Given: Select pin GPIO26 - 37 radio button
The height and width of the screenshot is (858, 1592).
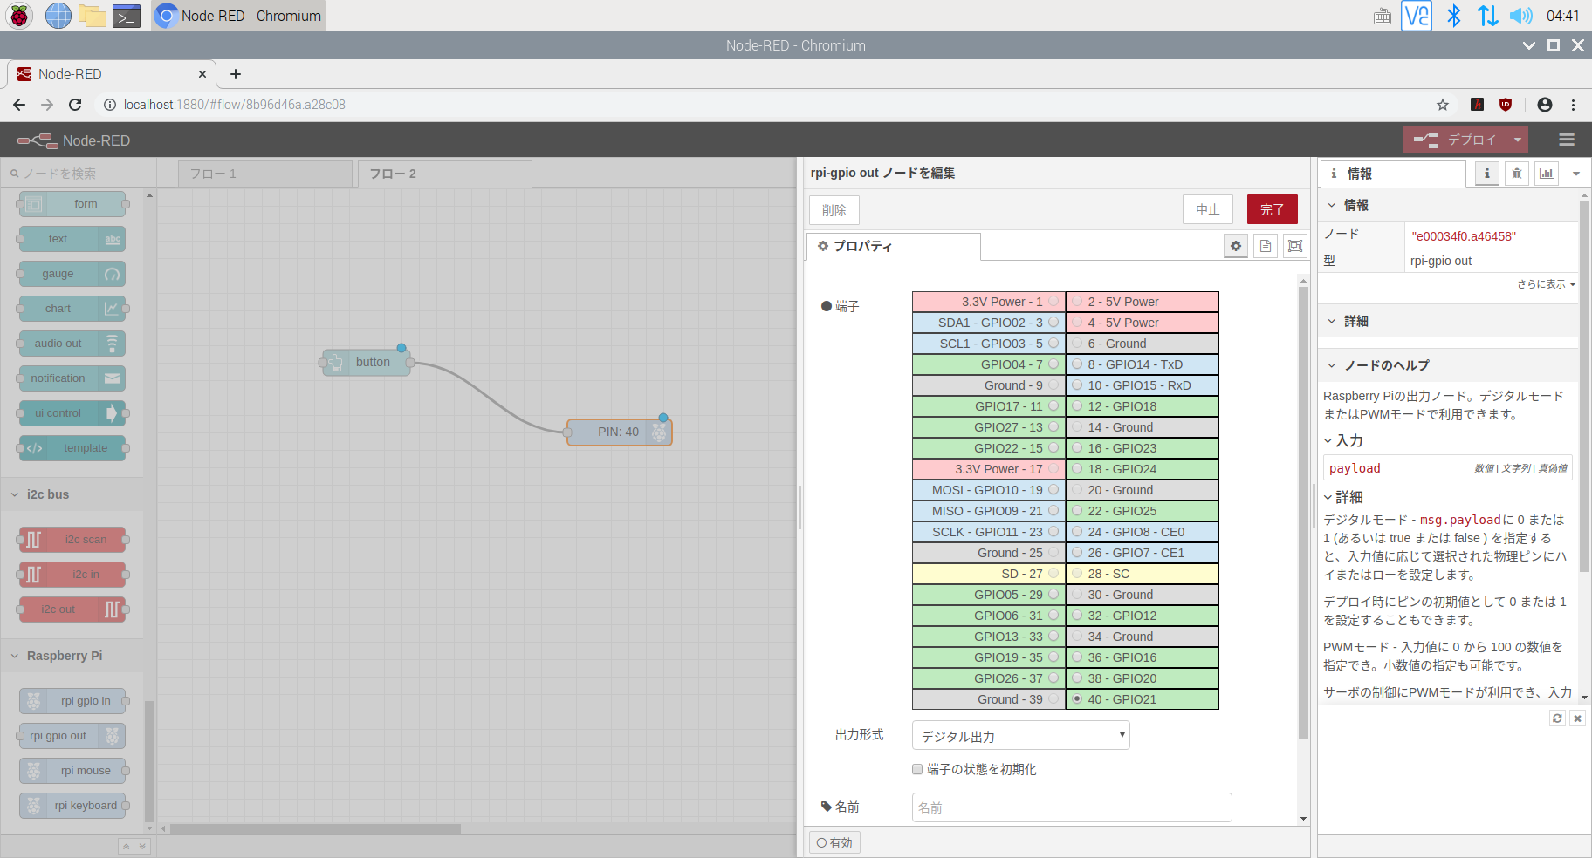Looking at the screenshot, I should point(1053,678).
